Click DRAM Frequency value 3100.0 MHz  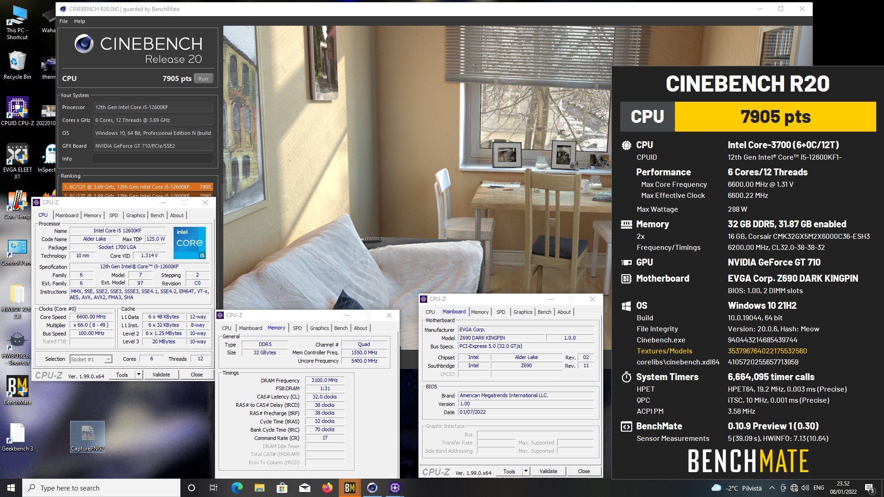325,380
